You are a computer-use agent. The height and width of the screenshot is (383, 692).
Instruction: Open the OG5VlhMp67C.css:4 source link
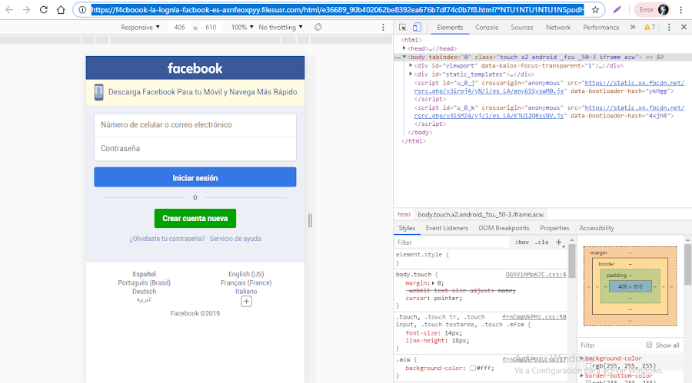(536, 274)
